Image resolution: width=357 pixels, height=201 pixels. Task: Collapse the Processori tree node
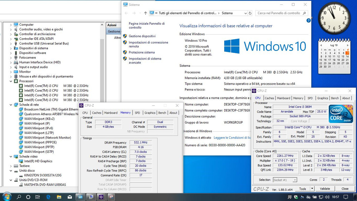11,81
